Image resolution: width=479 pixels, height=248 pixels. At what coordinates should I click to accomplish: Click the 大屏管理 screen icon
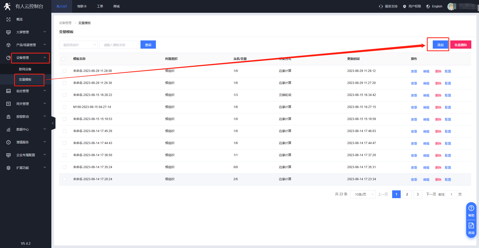[8, 32]
